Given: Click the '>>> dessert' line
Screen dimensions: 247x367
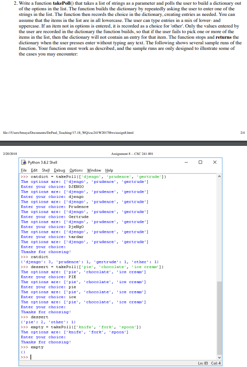Looking at the screenshot, I should pyautogui.click(x=34, y=317).
